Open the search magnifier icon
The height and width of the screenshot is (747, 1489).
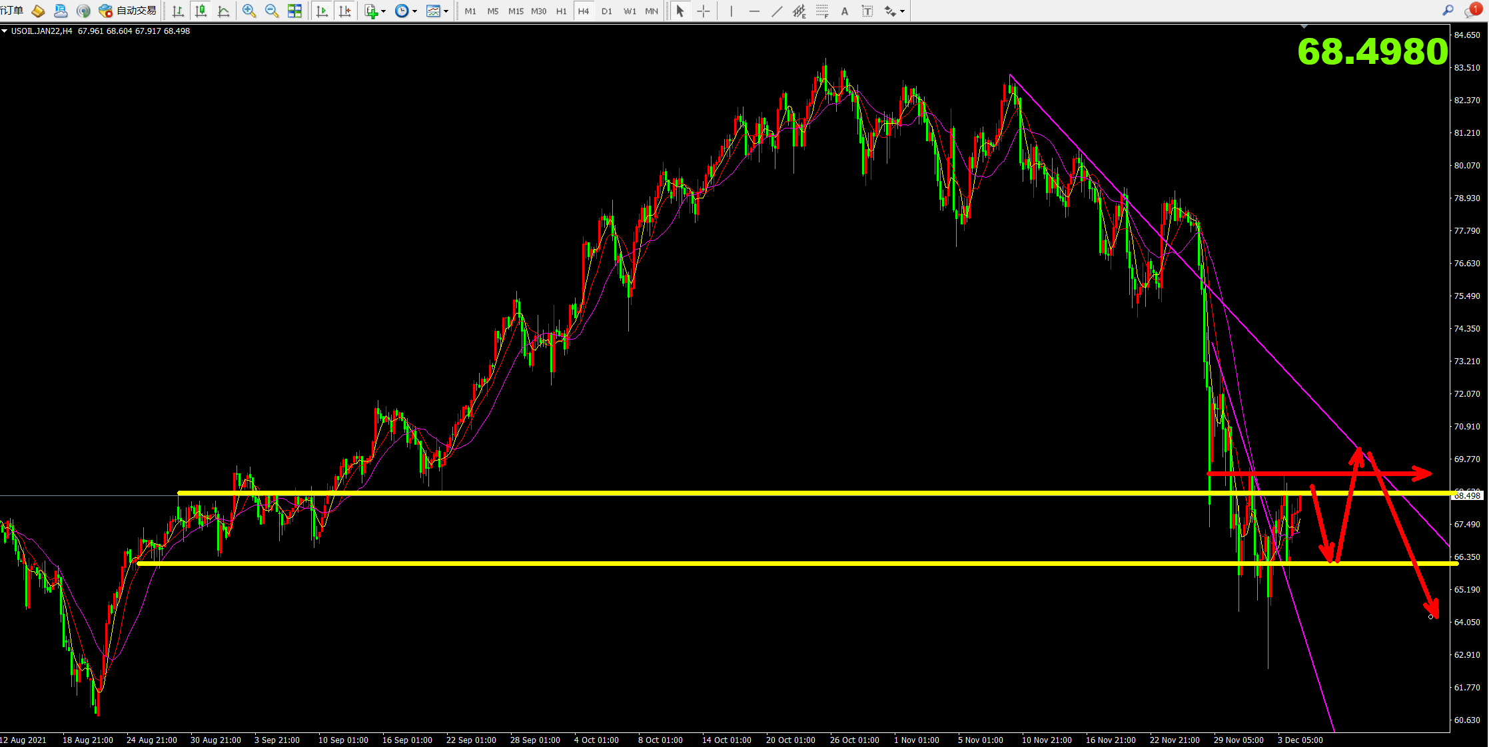[x=1448, y=11]
